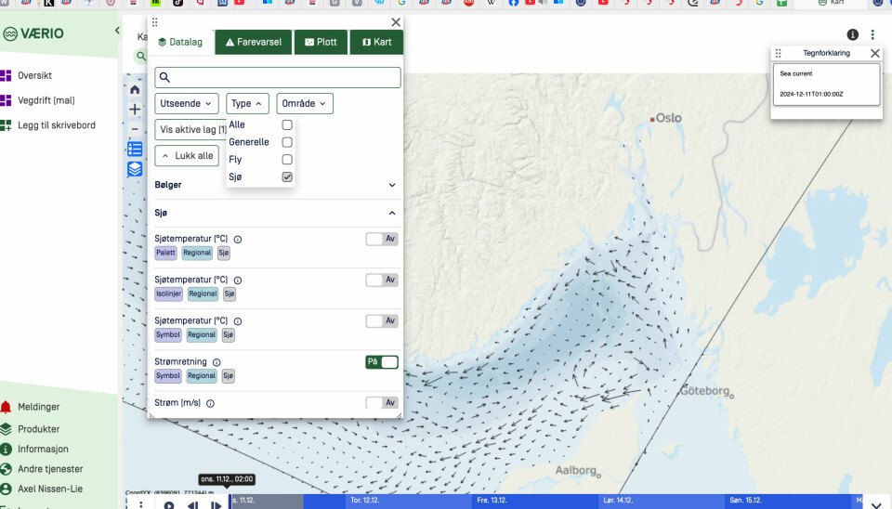Click the layers stack icon on map toolbar
Viewport: 892px width, 509px height.
click(135, 169)
